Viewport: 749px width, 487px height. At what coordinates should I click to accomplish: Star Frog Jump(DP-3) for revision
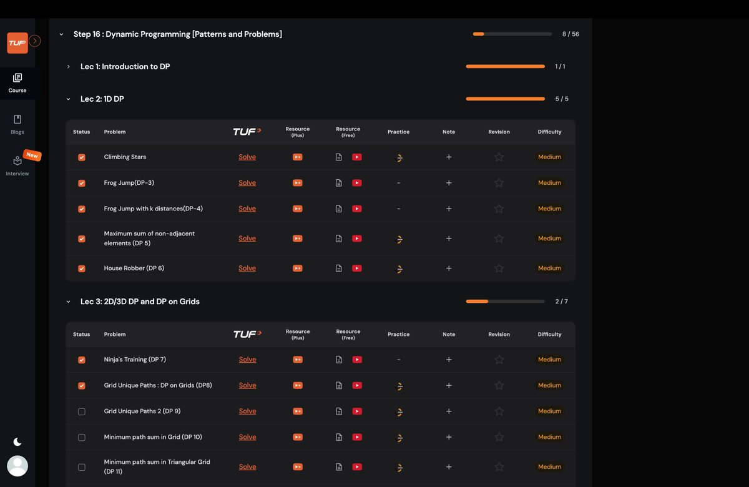499,183
